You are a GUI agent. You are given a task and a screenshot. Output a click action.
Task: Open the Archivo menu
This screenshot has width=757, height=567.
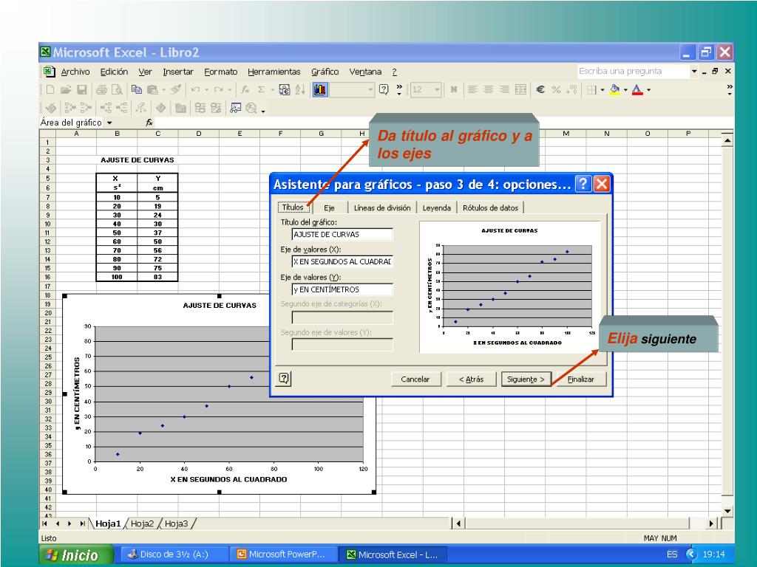75,72
